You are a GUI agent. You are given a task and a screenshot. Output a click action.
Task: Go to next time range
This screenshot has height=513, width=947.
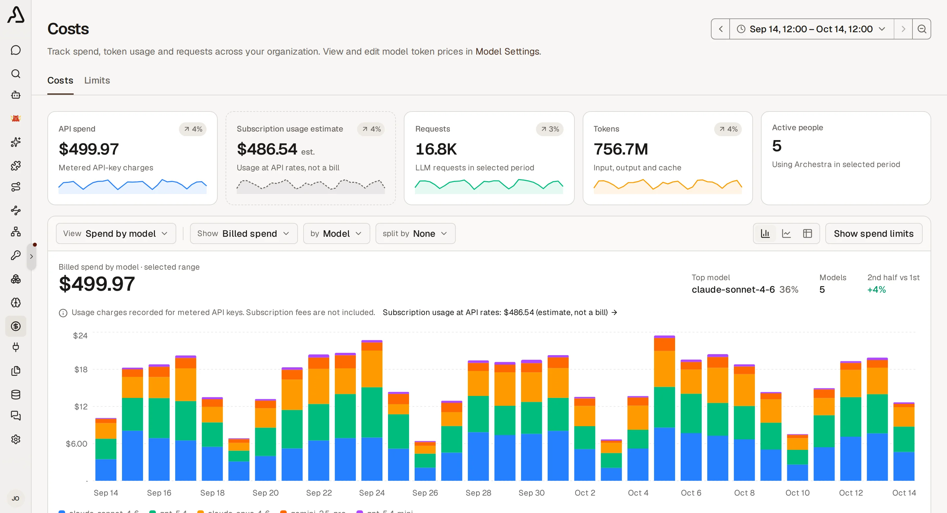(903, 29)
